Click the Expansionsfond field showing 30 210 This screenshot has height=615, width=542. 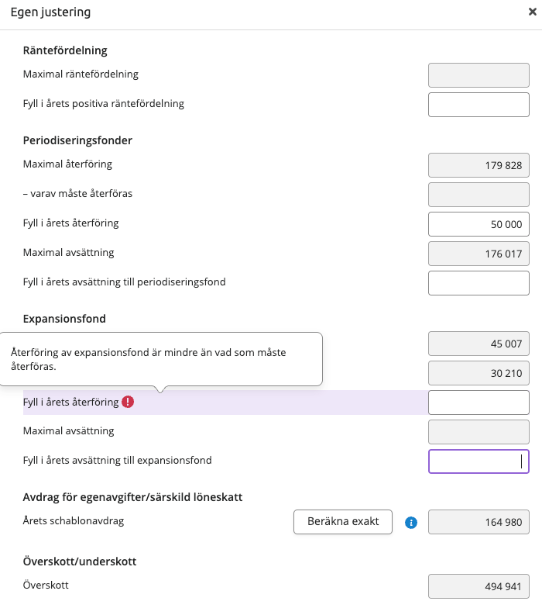coord(479,373)
